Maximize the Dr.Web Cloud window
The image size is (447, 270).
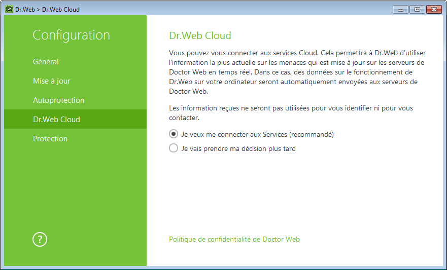pyautogui.click(x=417, y=10)
